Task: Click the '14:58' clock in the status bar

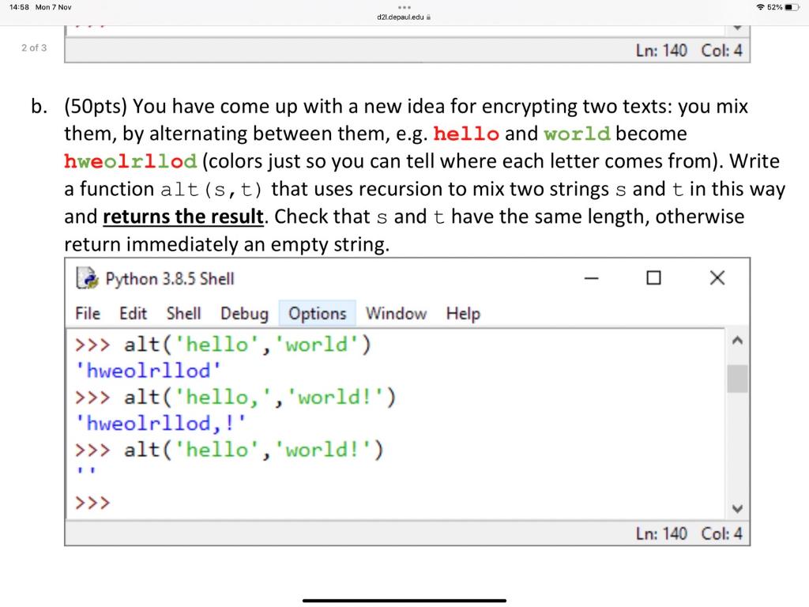Action: coord(19,7)
